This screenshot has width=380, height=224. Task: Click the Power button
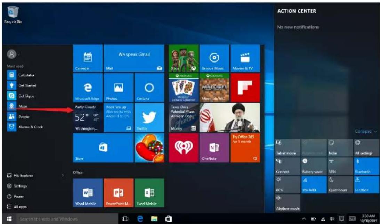(x=19, y=196)
